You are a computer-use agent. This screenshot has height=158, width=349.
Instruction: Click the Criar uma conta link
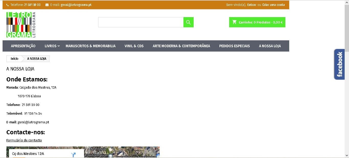coord(274,5)
